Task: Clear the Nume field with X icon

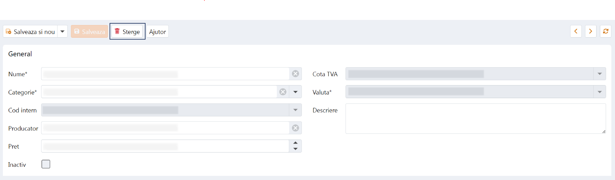Action: [x=295, y=74]
